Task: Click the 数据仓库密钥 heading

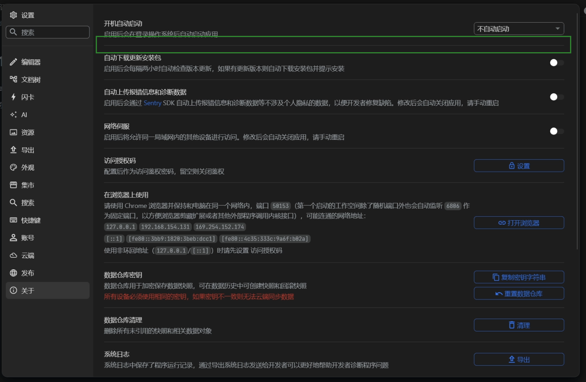Action: click(x=123, y=275)
